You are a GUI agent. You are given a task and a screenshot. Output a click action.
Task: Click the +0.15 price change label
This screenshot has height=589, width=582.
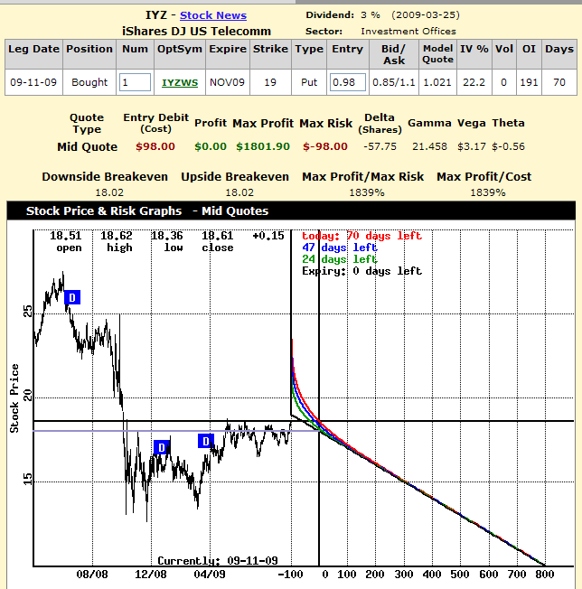pyautogui.click(x=268, y=236)
